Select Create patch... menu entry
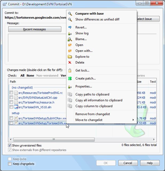165x171 pixels. coord(102,78)
